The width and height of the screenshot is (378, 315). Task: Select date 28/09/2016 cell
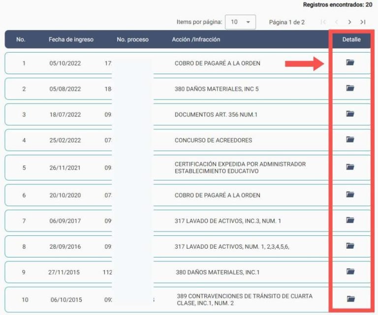tap(65, 247)
